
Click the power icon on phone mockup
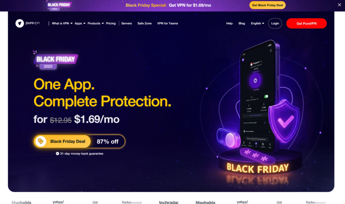[255, 80]
